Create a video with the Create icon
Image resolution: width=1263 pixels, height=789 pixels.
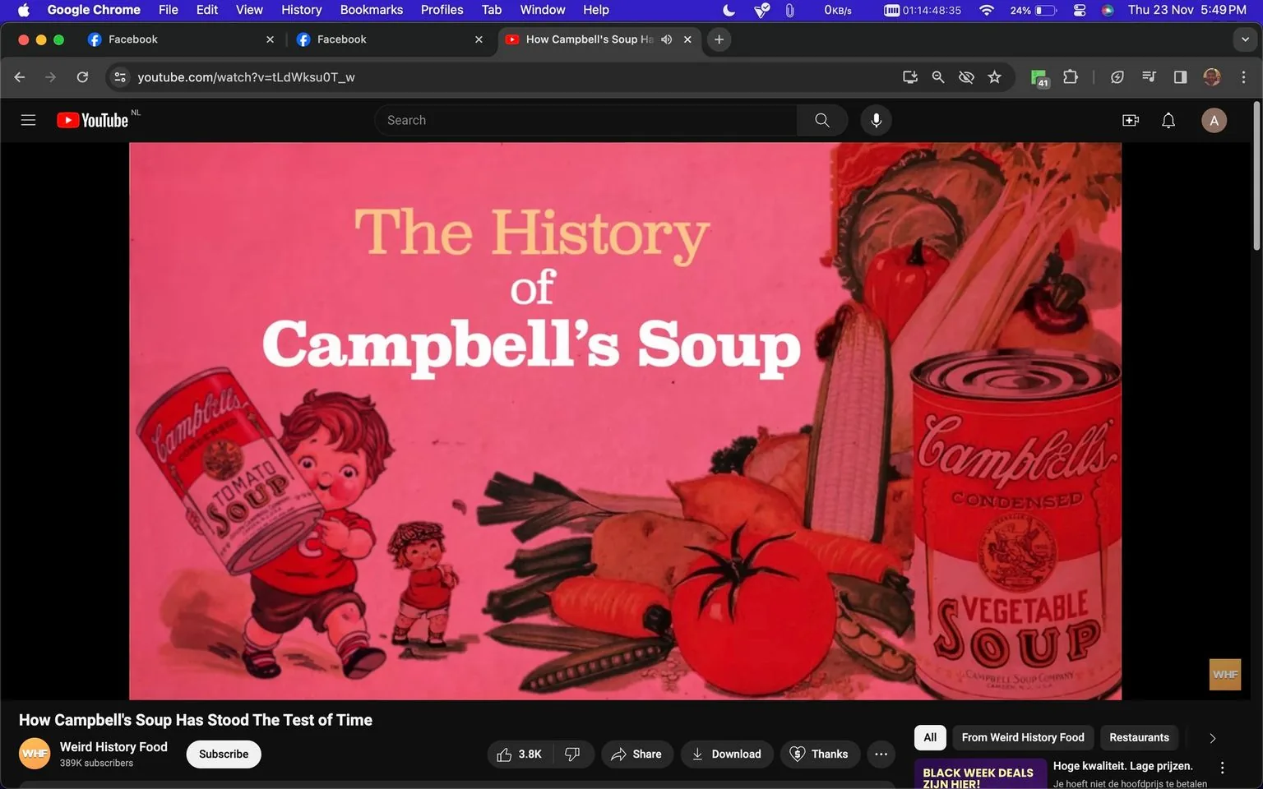[1130, 119]
